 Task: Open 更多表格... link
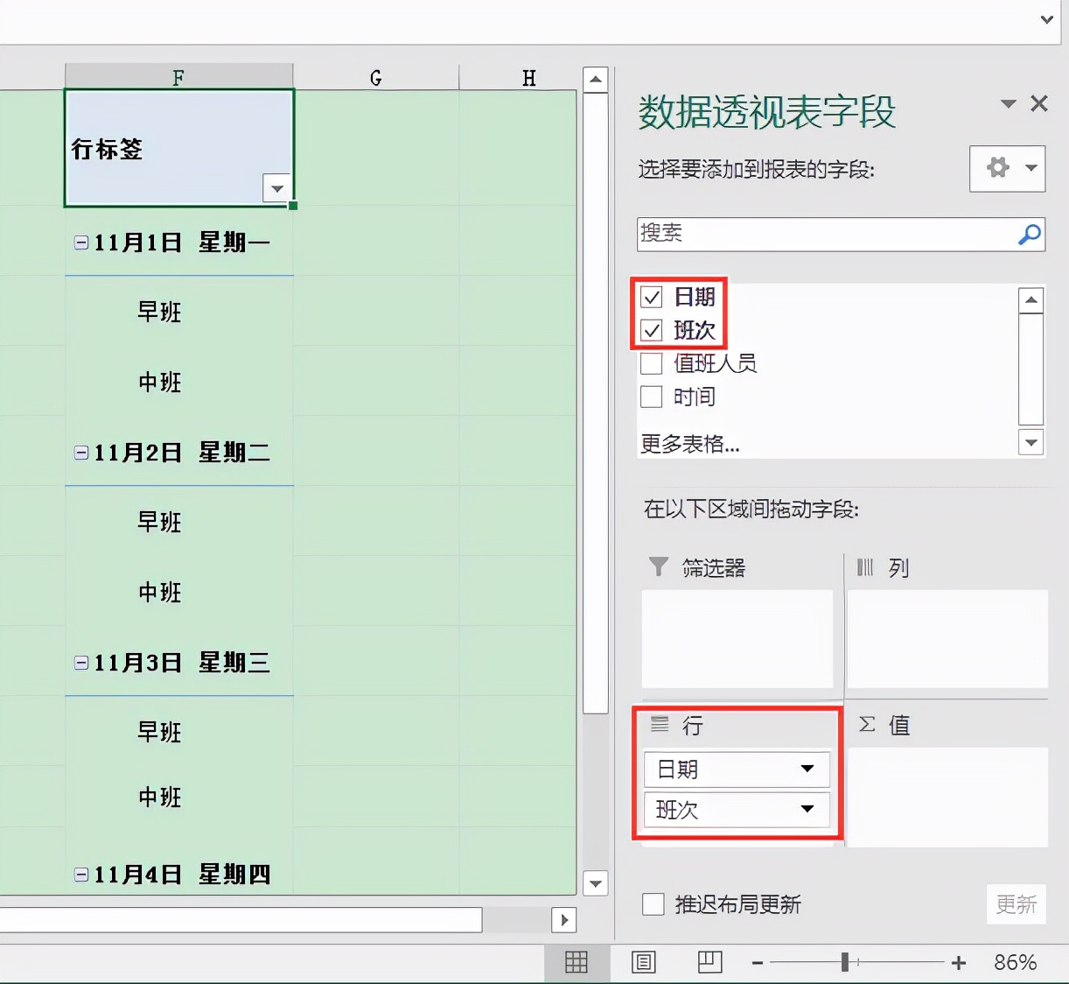690,444
